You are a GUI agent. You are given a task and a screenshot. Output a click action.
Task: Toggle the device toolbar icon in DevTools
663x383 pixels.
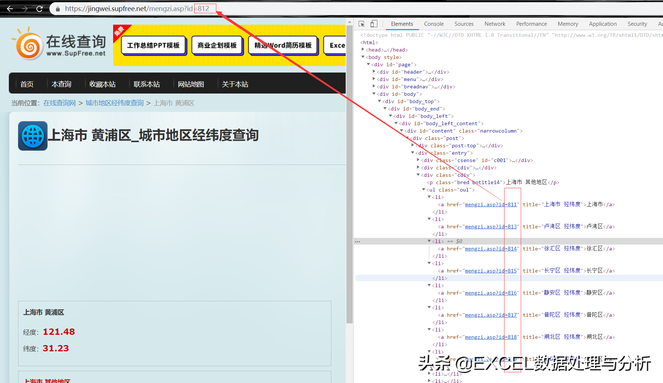[x=374, y=24]
